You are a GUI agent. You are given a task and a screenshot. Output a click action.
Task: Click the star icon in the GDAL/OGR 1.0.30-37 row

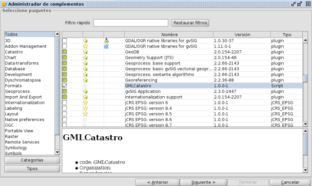(x=85, y=41)
